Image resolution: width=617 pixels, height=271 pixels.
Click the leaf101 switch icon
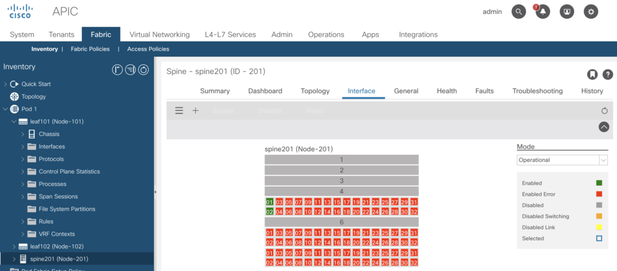pos(23,122)
